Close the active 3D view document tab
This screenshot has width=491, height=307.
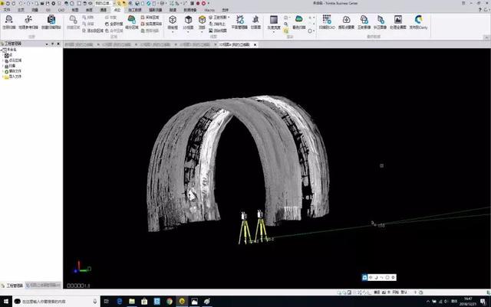255,44
